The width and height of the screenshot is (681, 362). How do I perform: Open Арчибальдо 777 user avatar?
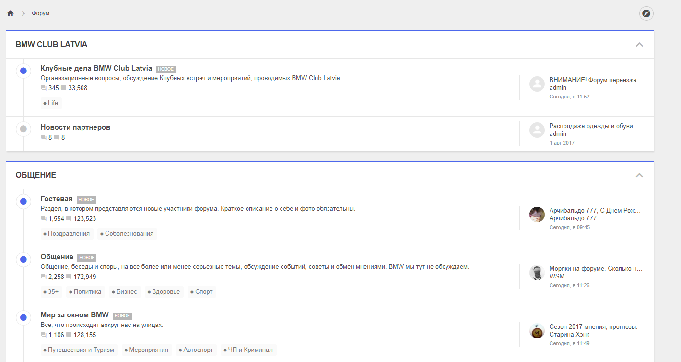(537, 215)
